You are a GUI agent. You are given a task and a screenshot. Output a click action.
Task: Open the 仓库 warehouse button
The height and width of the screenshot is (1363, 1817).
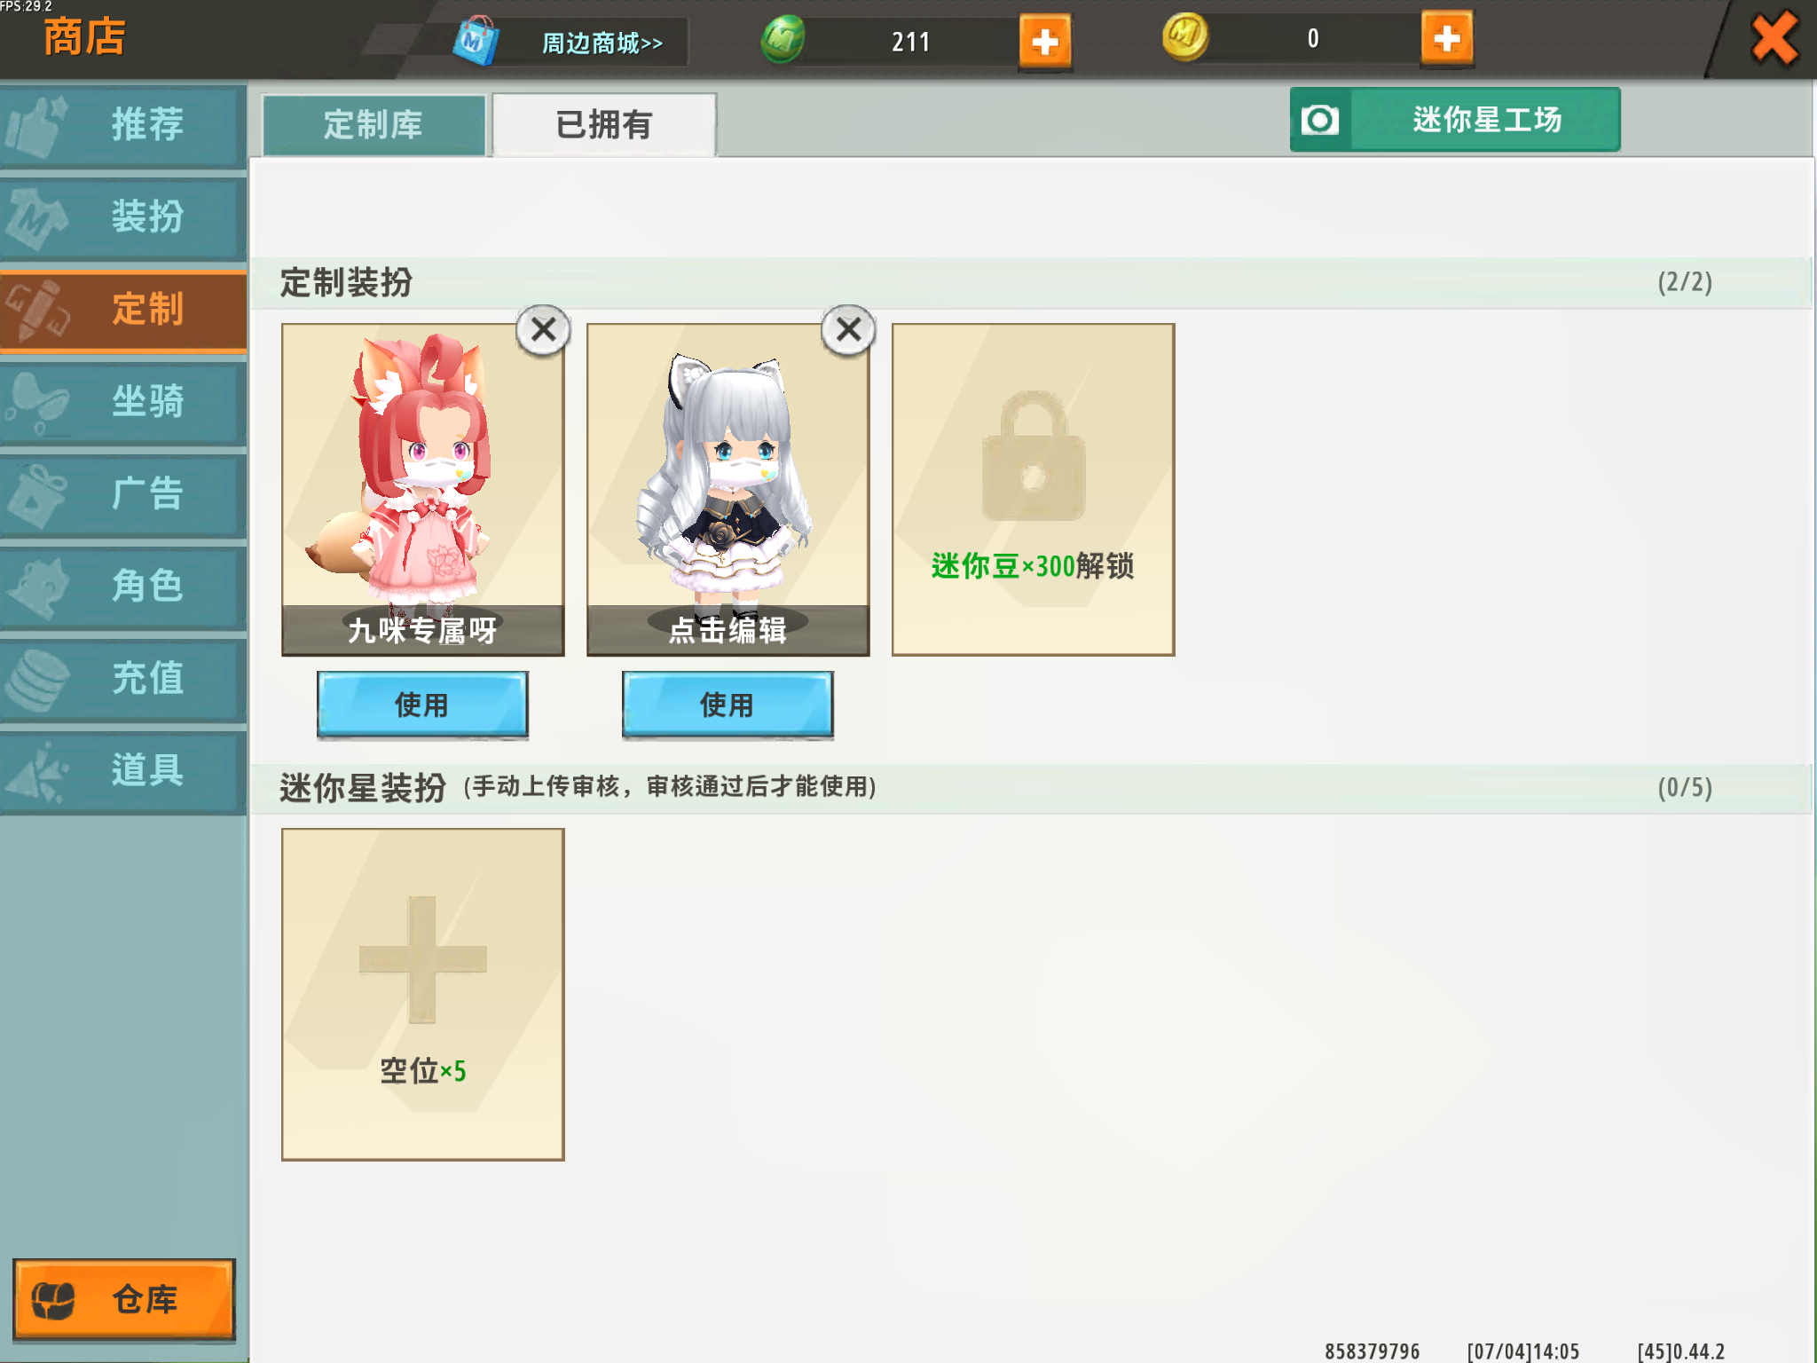click(124, 1299)
